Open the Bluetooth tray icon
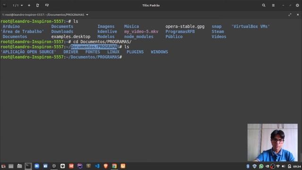302x170 pixels. [248, 166]
